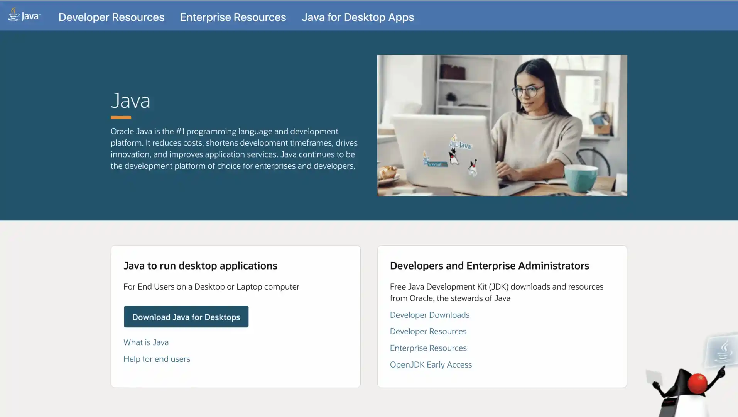The width and height of the screenshot is (738, 417).
Task: Click the Developers and Enterprise Administrators heading
Action: click(x=489, y=266)
